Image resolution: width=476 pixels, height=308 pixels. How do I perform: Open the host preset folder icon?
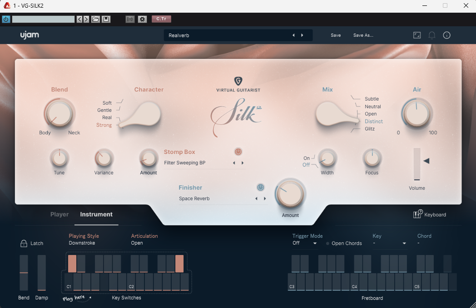(x=96, y=19)
